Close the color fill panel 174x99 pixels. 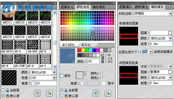pos(114,3)
